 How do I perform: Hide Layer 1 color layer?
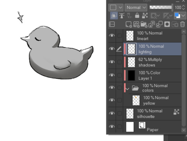click(x=112, y=75)
